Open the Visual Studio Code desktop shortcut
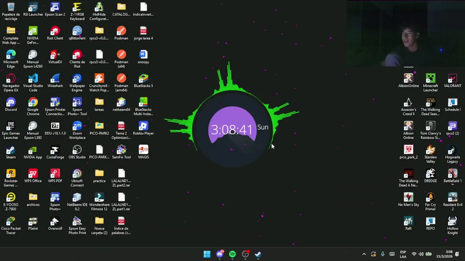Viewport: 465px width, 261px height. (x=33, y=83)
